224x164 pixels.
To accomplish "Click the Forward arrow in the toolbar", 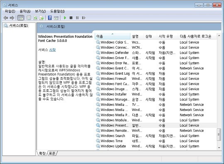I will 12,18.
